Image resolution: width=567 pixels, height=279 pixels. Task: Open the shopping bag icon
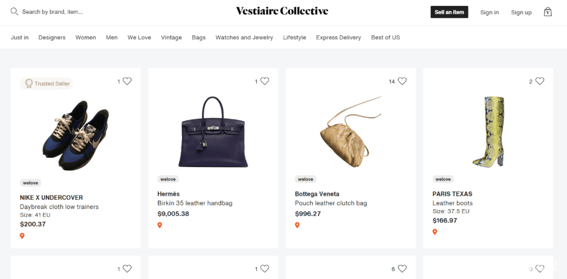coord(548,12)
